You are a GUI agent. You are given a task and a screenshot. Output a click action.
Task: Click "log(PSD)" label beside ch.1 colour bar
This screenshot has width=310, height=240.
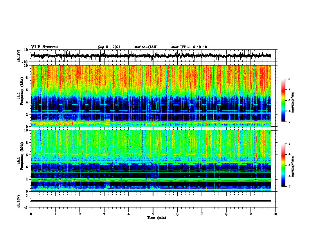click(x=293, y=102)
